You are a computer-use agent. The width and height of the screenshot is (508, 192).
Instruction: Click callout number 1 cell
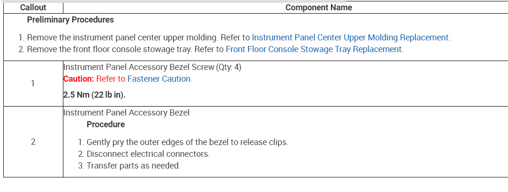click(x=33, y=84)
